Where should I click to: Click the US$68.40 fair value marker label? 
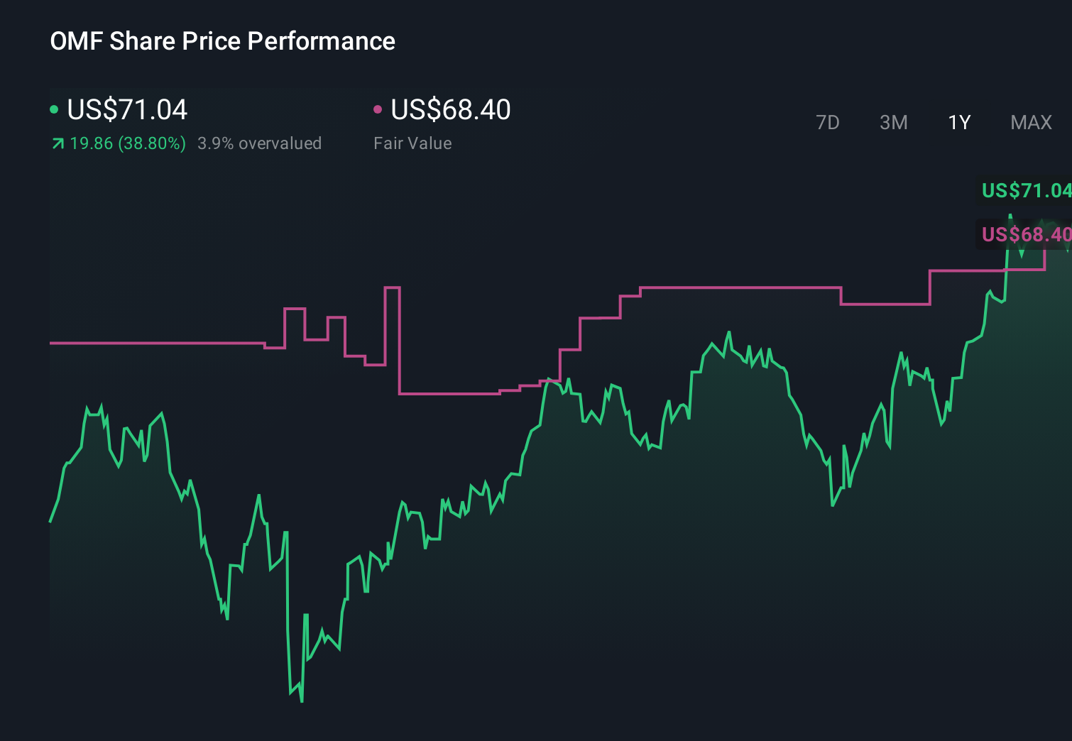pyautogui.click(x=1024, y=234)
